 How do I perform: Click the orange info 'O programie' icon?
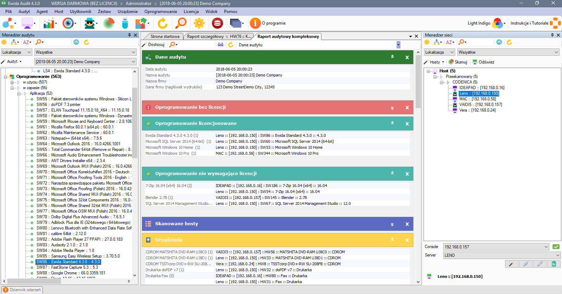tap(255, 23)
